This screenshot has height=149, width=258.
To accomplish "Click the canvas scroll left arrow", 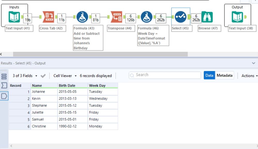I will pyautogui.click(x=1, y=54).
